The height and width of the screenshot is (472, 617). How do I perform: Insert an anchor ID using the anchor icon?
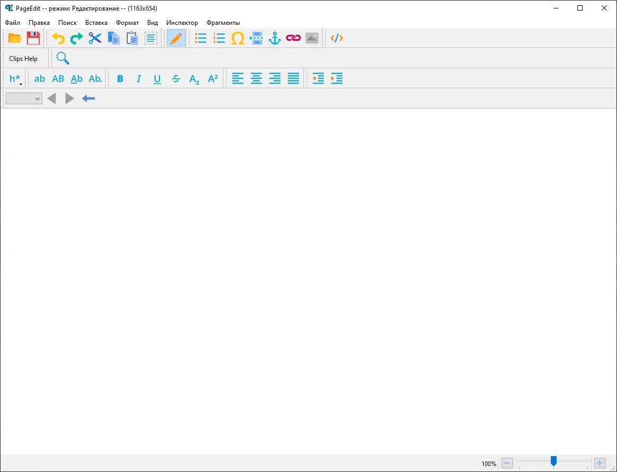point(274,38)
